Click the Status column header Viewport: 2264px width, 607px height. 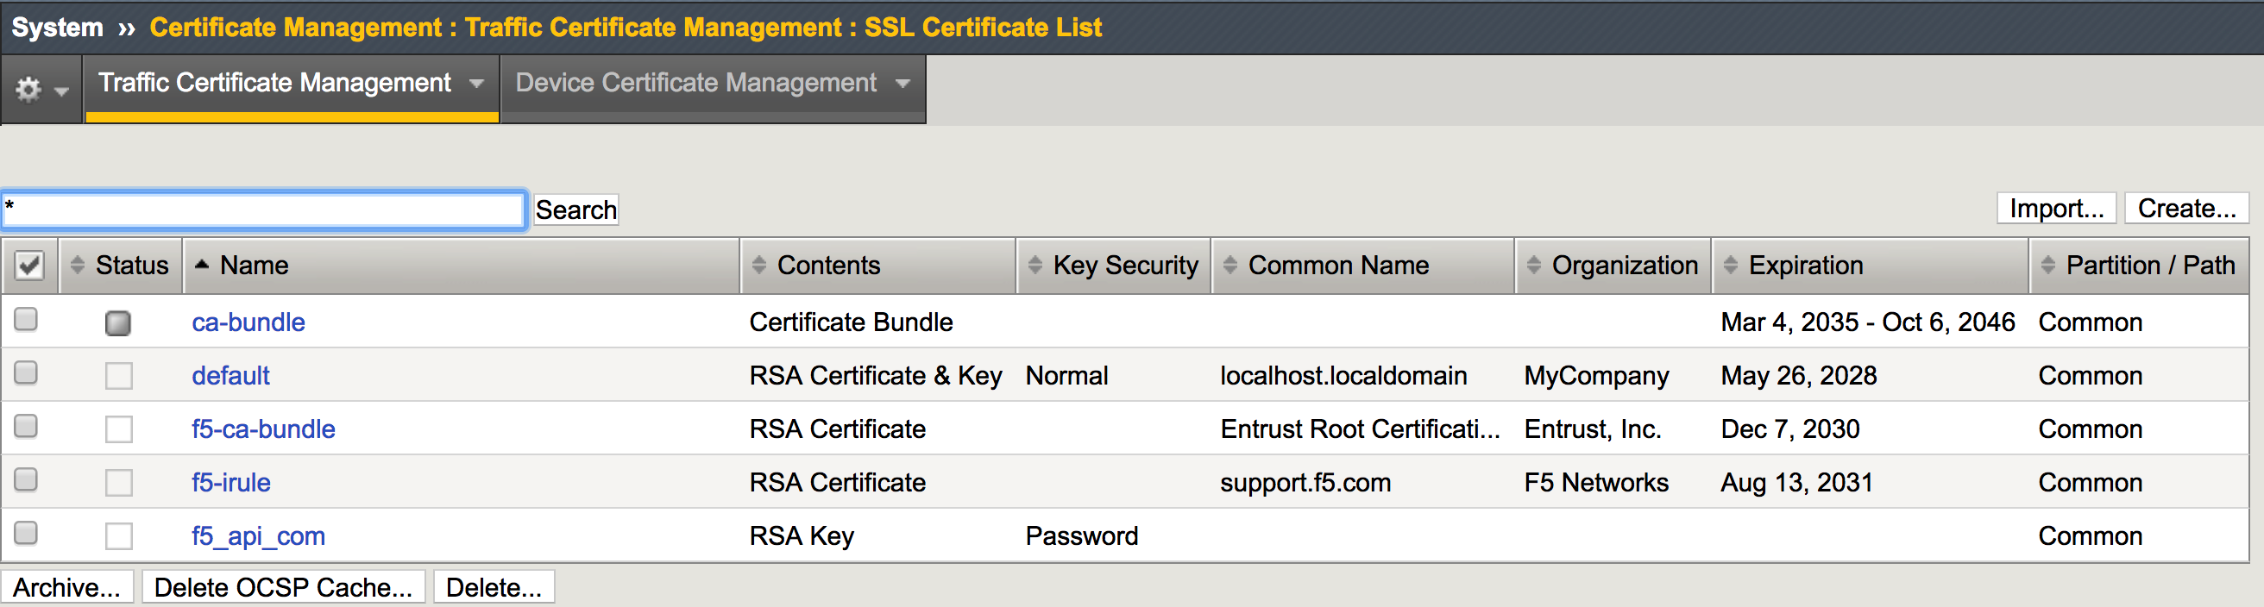click(121, 266)
